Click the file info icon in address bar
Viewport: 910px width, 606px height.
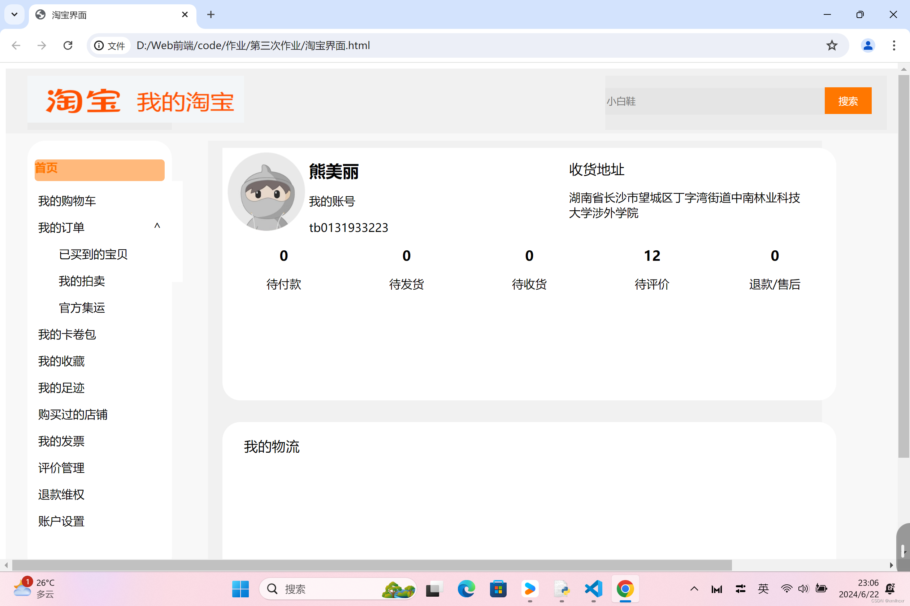[99, 45]
